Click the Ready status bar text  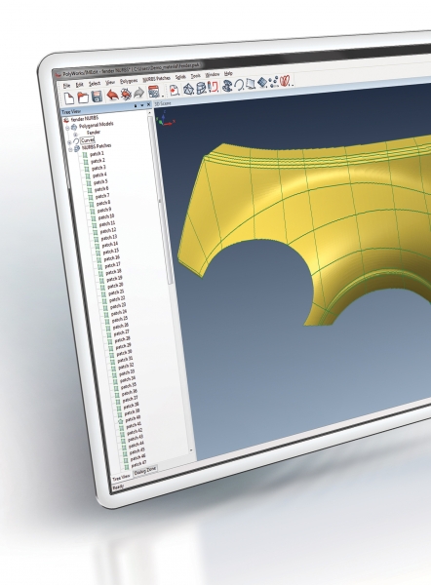(118, 487)
